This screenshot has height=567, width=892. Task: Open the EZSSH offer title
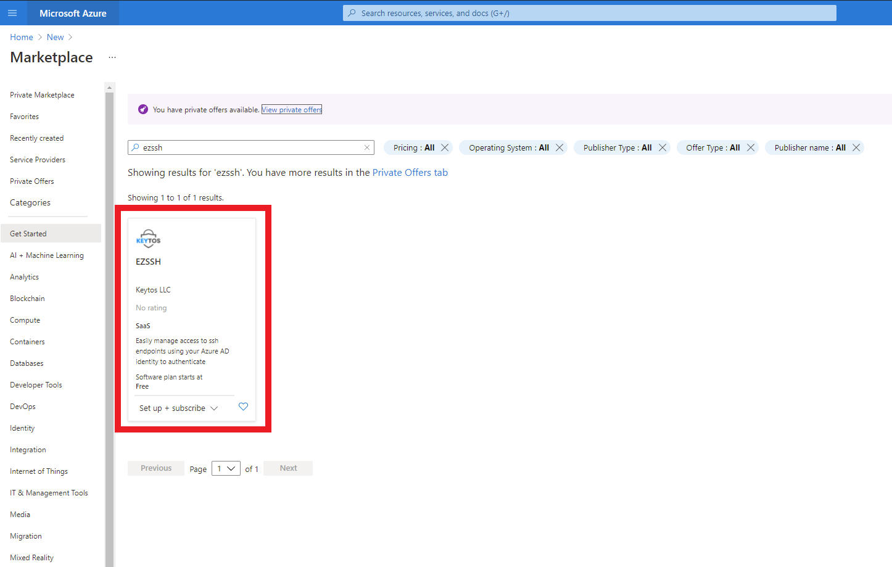click(148, 262)
